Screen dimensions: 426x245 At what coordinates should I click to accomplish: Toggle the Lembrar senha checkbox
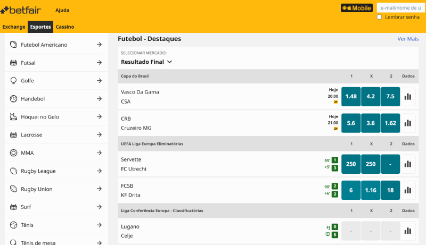[379, 17]
